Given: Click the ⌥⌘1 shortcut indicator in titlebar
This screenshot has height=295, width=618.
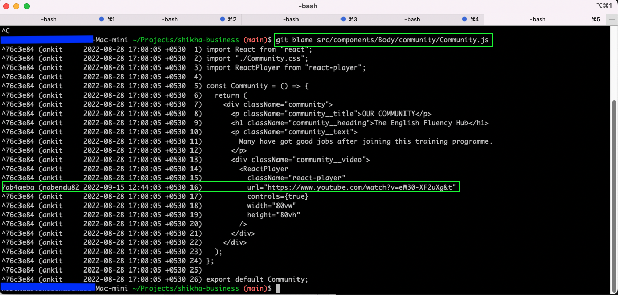Looking at the screenshot, I should (x=603, y=6).
